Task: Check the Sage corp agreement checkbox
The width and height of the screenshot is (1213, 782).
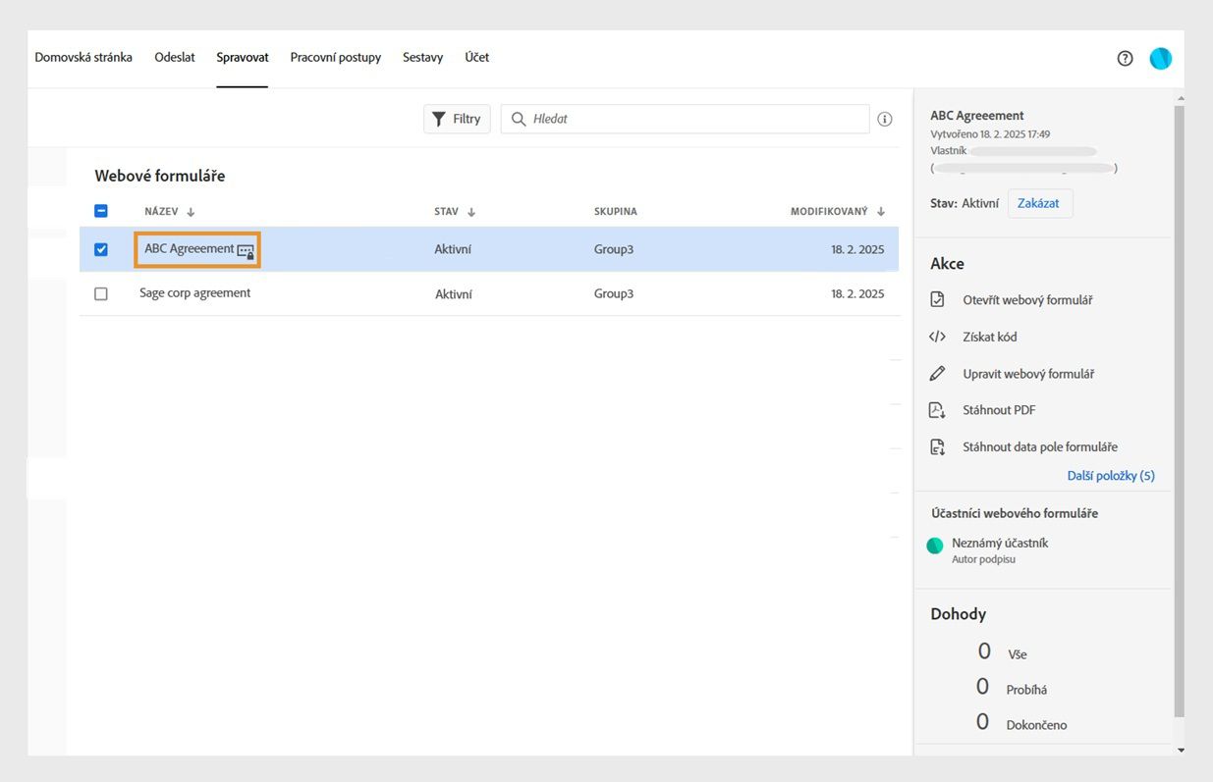Action: 101,293
